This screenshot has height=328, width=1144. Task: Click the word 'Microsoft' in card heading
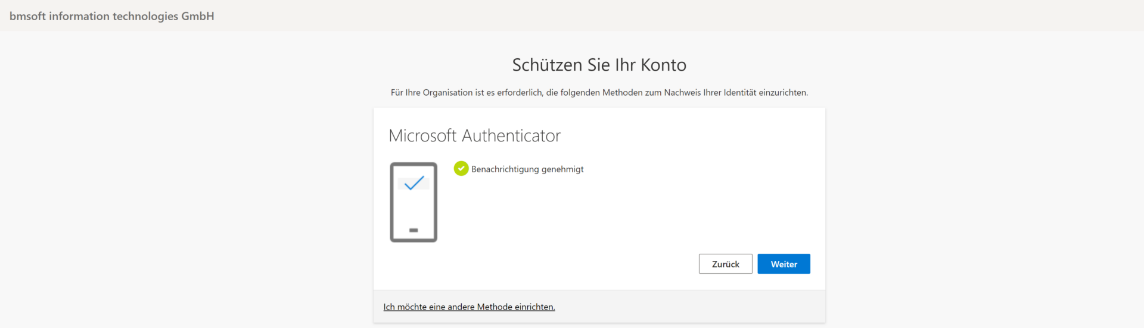click(422, 135)
